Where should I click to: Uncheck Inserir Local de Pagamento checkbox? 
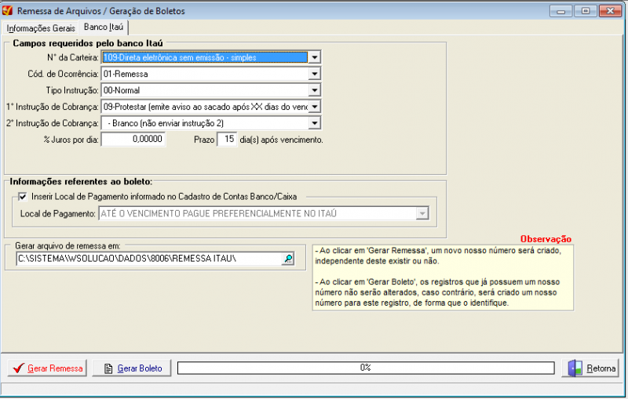pyautogui.click(x=23, y=197)
